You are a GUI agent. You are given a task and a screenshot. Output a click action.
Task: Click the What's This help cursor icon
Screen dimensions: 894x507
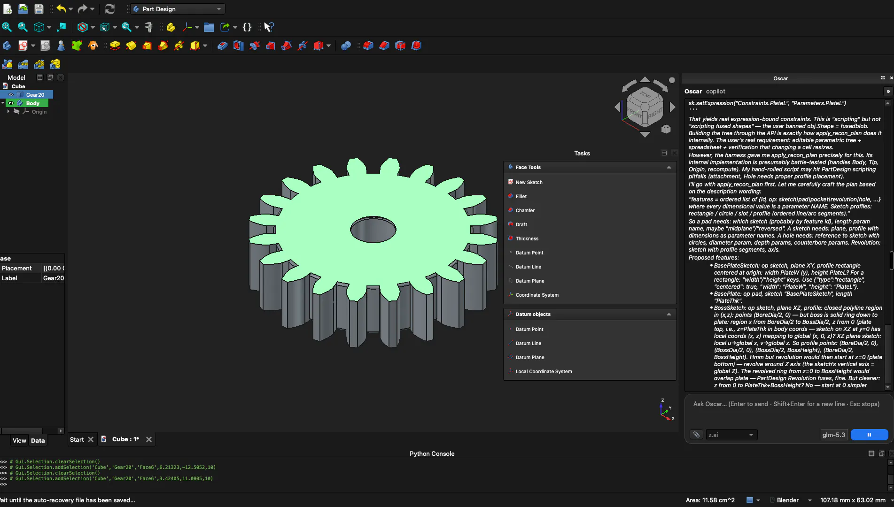pos(269,27)
